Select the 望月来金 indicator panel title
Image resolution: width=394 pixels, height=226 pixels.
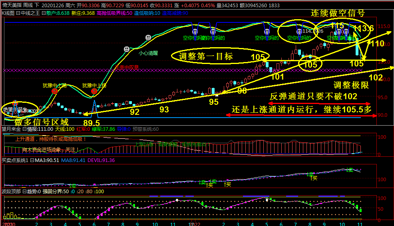[10, 129]
